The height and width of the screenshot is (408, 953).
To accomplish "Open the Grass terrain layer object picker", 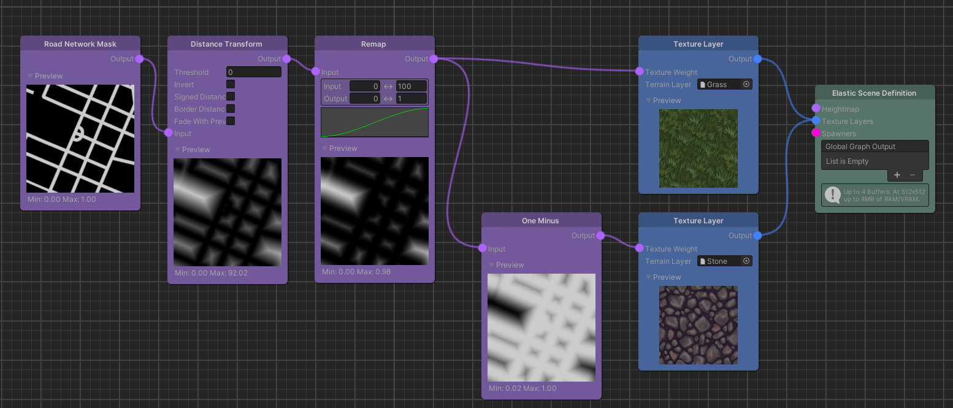I will coord(747,84).
